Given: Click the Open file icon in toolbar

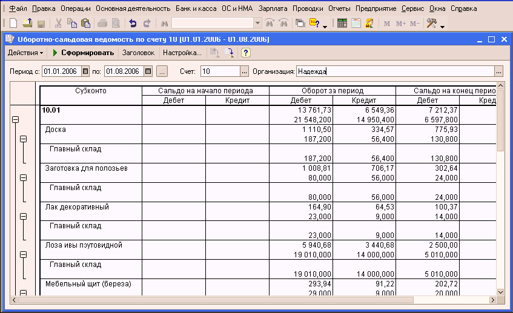Looking at the screenshot, I should tap(28, 24).
